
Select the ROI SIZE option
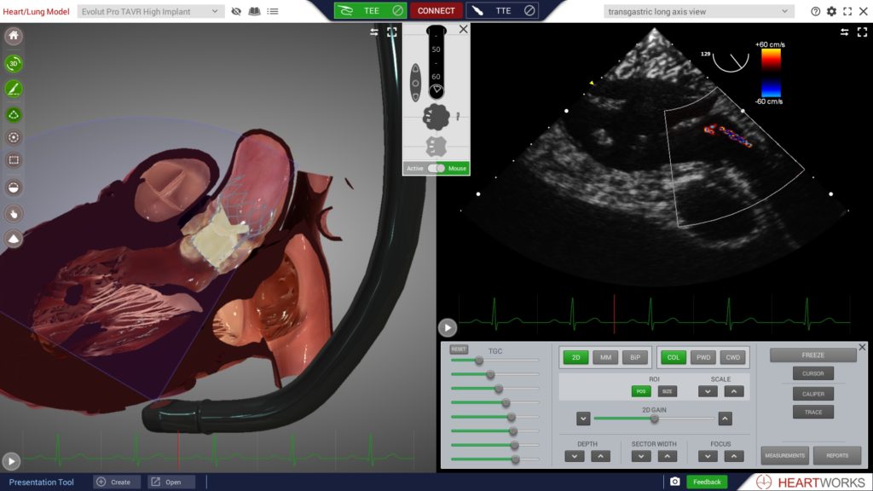coord(667,391)
